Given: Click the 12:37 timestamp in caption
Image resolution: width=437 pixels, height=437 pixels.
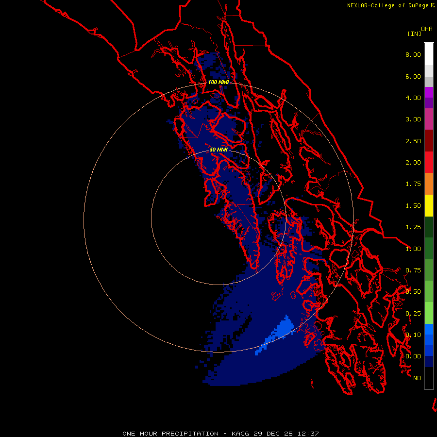Looking at the screenshot, I should (x=308, y=434).
